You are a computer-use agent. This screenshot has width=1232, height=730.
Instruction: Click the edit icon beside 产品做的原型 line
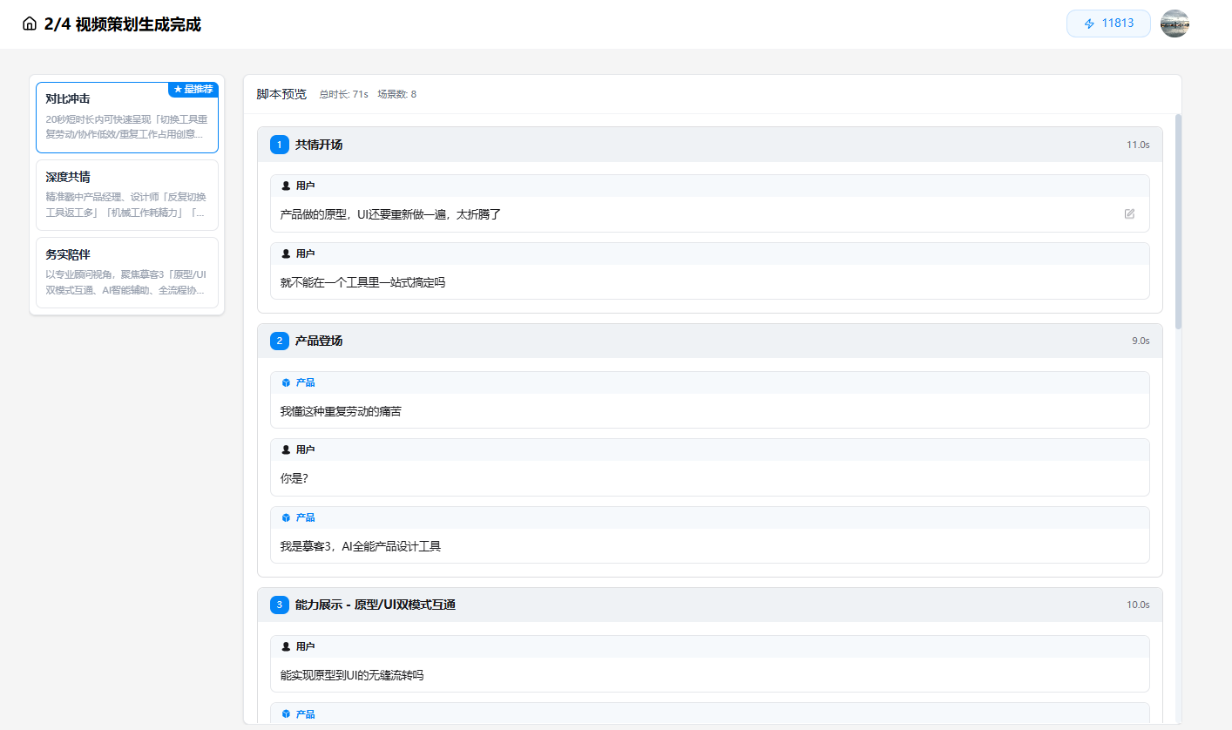(1130, 213)
